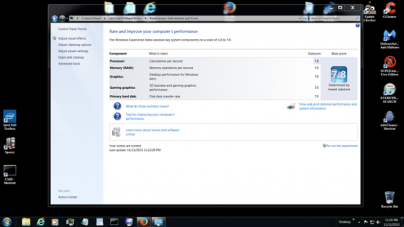Select Control Panel in the breadcrumb
The image size is (404, 227).
(x=91, y=18)
